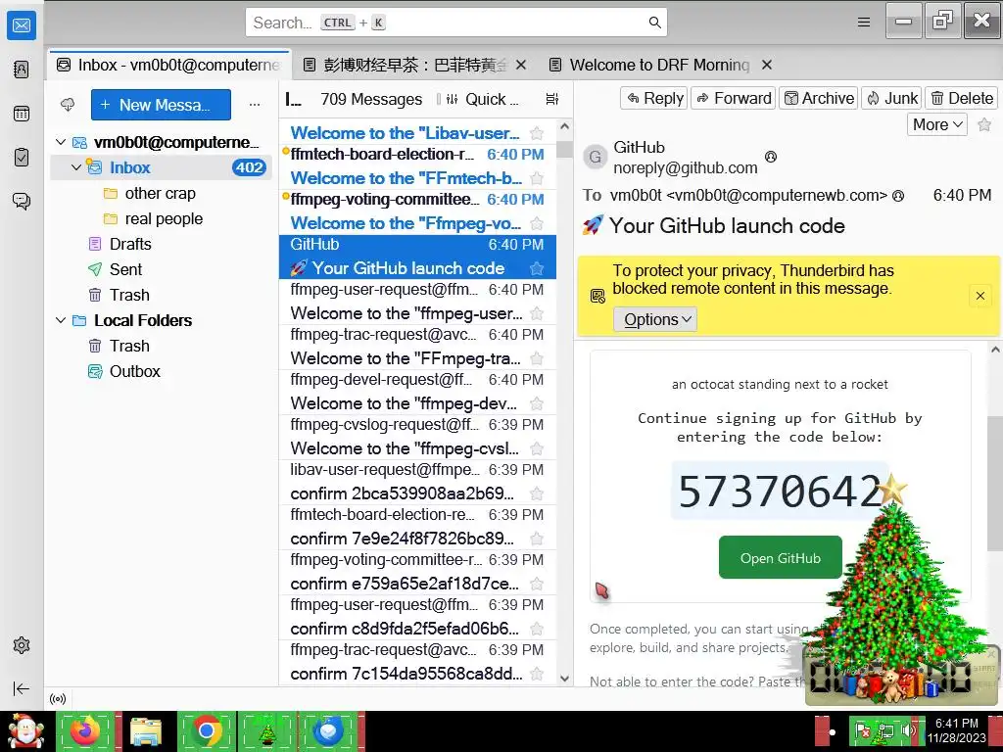Switch to Welcome to DRF Morning tab
This screenshot has height=752, width=1003.
[x=659, y=65]
